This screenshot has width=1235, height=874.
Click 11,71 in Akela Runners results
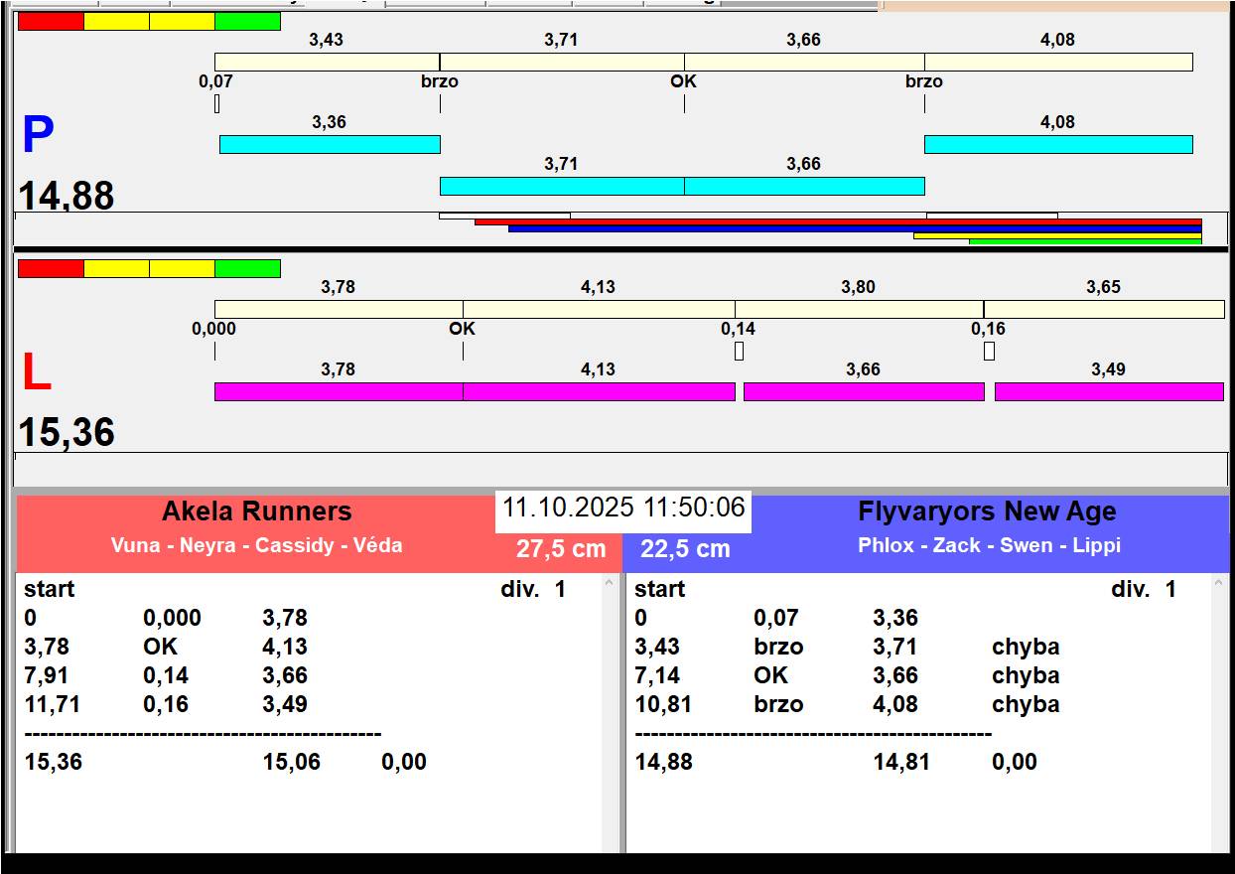53,704
